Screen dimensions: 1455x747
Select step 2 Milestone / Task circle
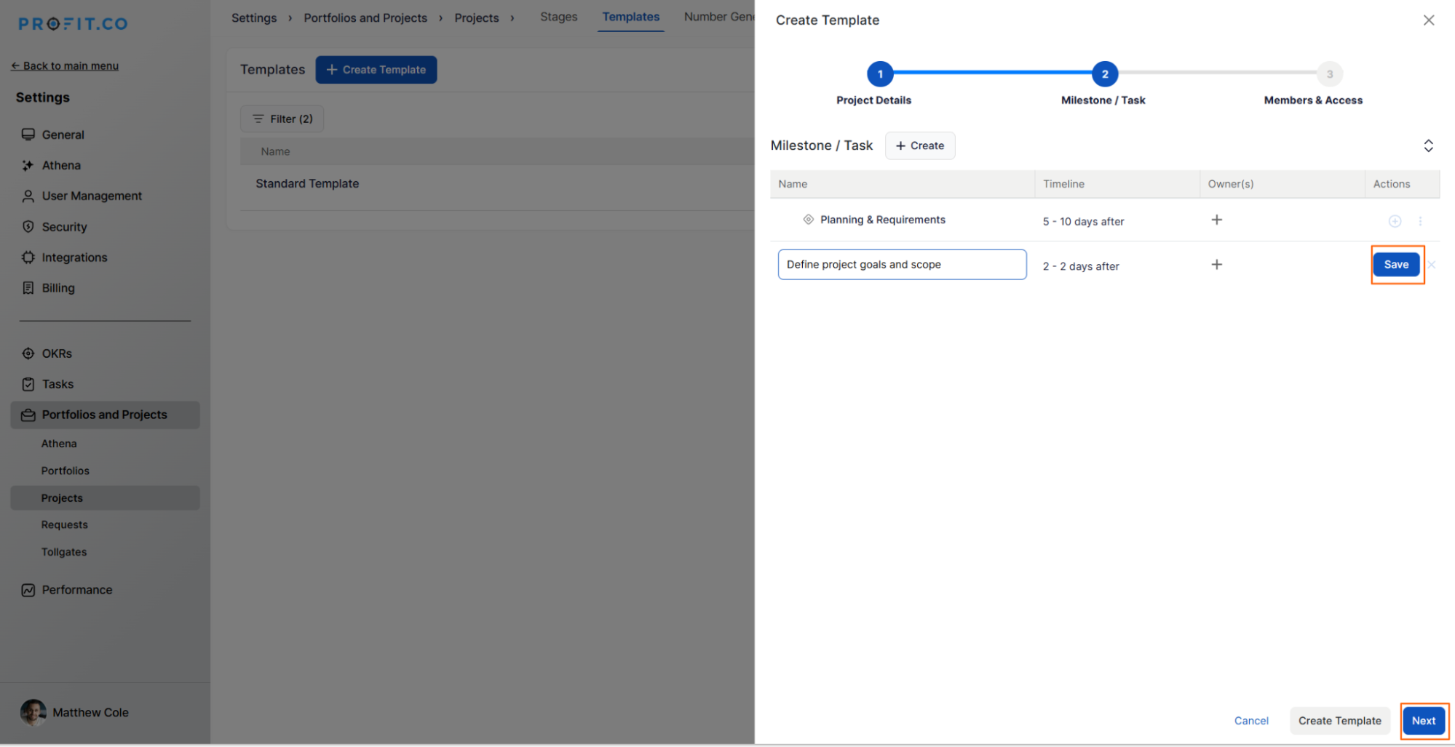click(1105, 73)
